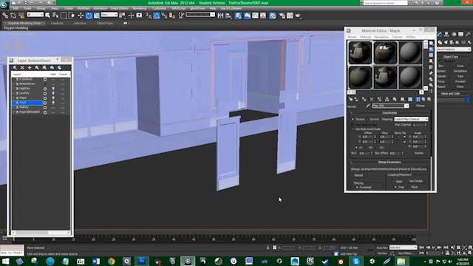
Task: Click Get Material in Material Editor
Action: click(350, 99)
